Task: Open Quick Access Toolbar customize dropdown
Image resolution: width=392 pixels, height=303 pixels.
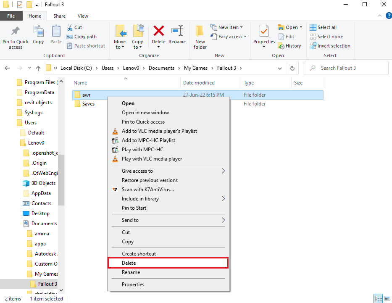Action: pos(37,5)
